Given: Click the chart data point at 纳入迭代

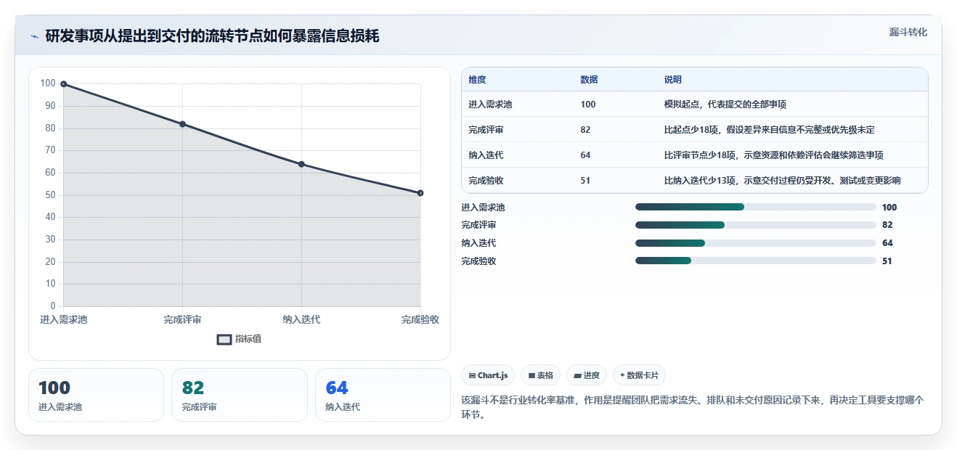Looking at the screenshot, I should point(301,164).
